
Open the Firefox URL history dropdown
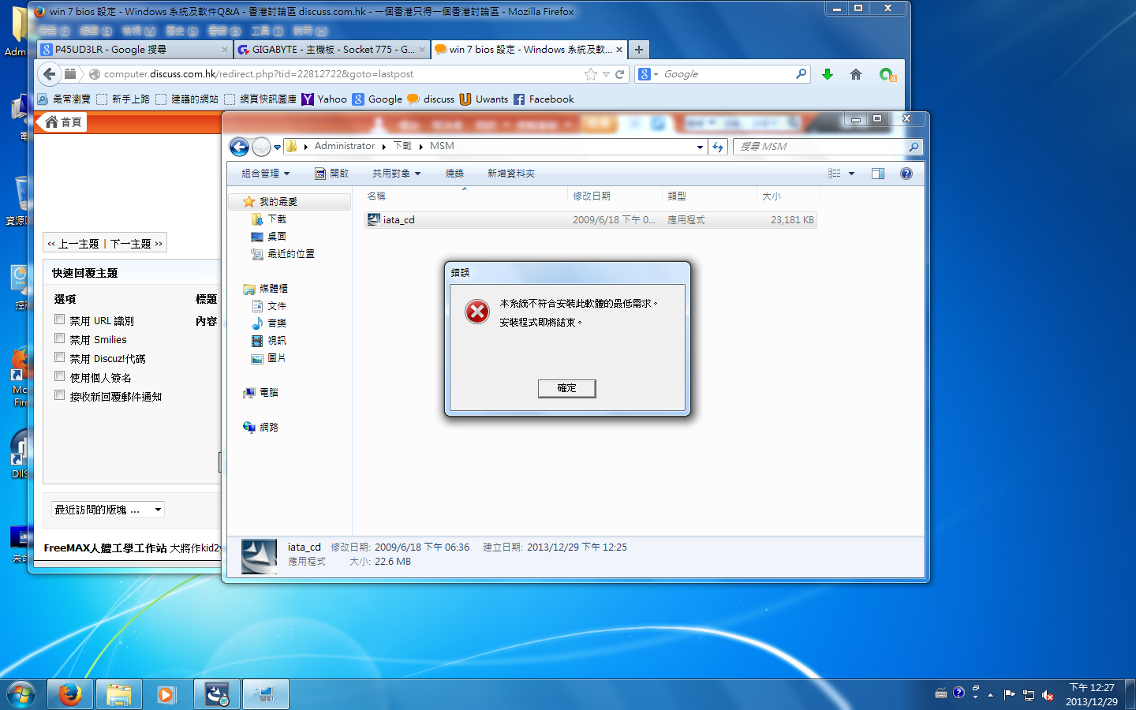click(606, 74)
